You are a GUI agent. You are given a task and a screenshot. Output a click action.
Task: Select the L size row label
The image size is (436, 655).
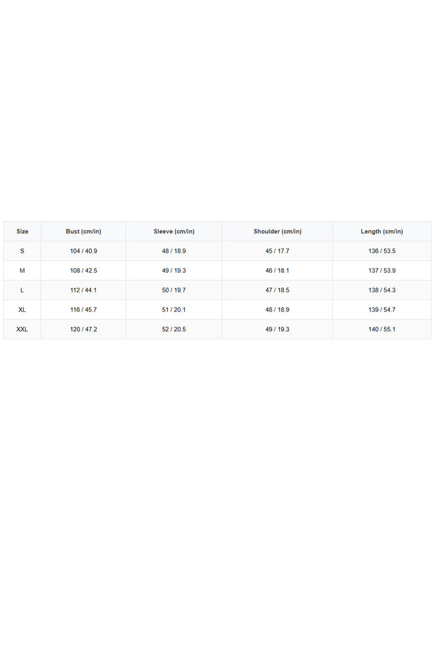point(22,291)
